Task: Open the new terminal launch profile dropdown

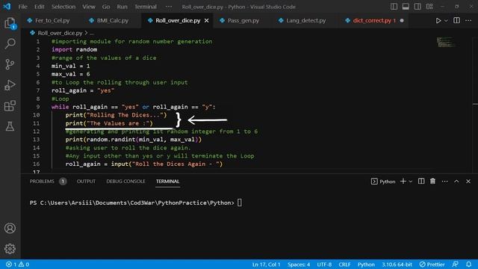Action: [411, 182]
